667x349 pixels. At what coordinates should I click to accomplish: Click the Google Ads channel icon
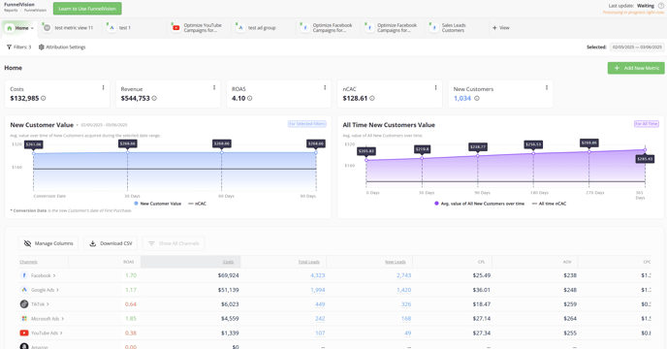[24, 290]
